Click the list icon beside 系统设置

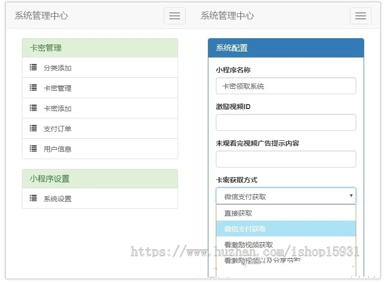tap(33, 198)
